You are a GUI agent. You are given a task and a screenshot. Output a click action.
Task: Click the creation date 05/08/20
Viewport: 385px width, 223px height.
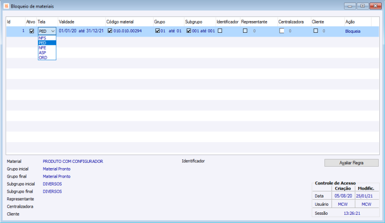tap(343, 196)
